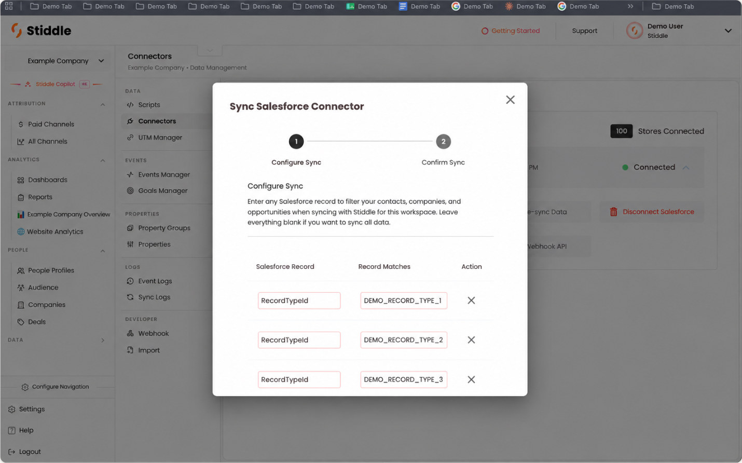Screen dimensions: 742x463
Task: Click the Audience icon
Action: click(x=21, y=288)
